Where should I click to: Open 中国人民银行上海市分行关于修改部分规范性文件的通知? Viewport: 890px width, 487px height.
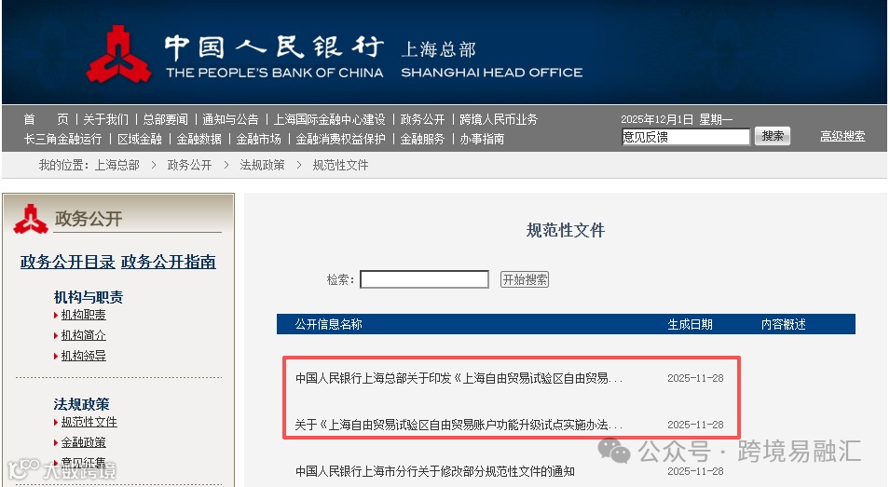435,471
